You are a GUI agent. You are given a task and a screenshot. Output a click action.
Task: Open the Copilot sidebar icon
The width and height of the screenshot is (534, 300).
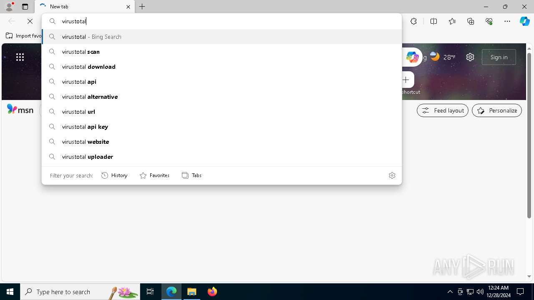click(x=524, y=21)
